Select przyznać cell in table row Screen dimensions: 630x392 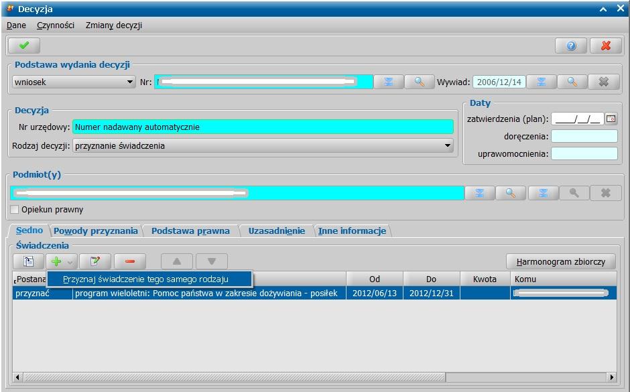point(43,293)
